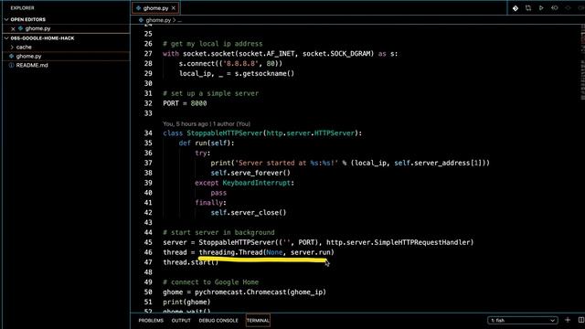Click the comment '# start server in background'
Image resolution: width=585 pixels, height=329 pixels.
point(218,232)
